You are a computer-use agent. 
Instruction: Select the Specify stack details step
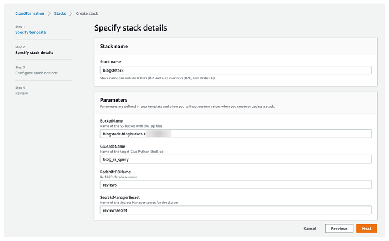34,53
